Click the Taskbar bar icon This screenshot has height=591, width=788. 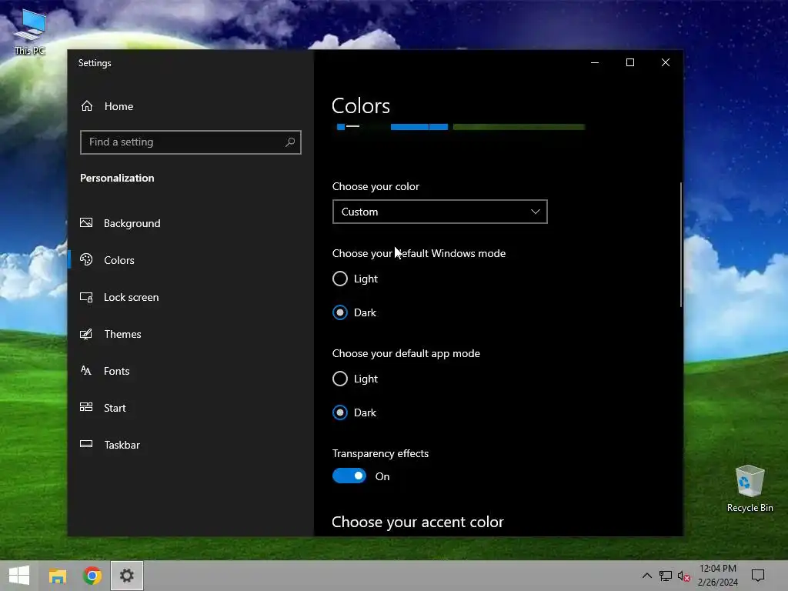coord(86,444)
